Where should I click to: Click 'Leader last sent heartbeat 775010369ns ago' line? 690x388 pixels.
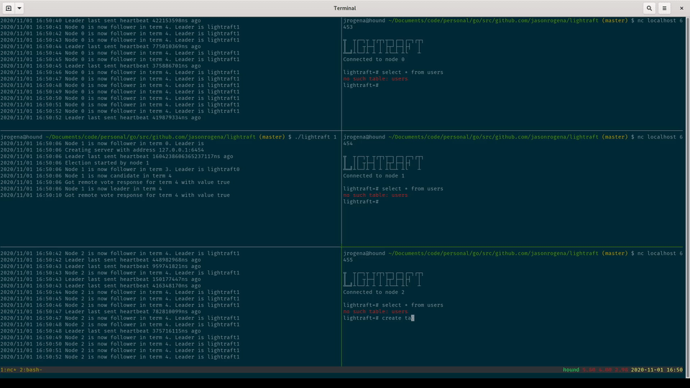(101, 46)
